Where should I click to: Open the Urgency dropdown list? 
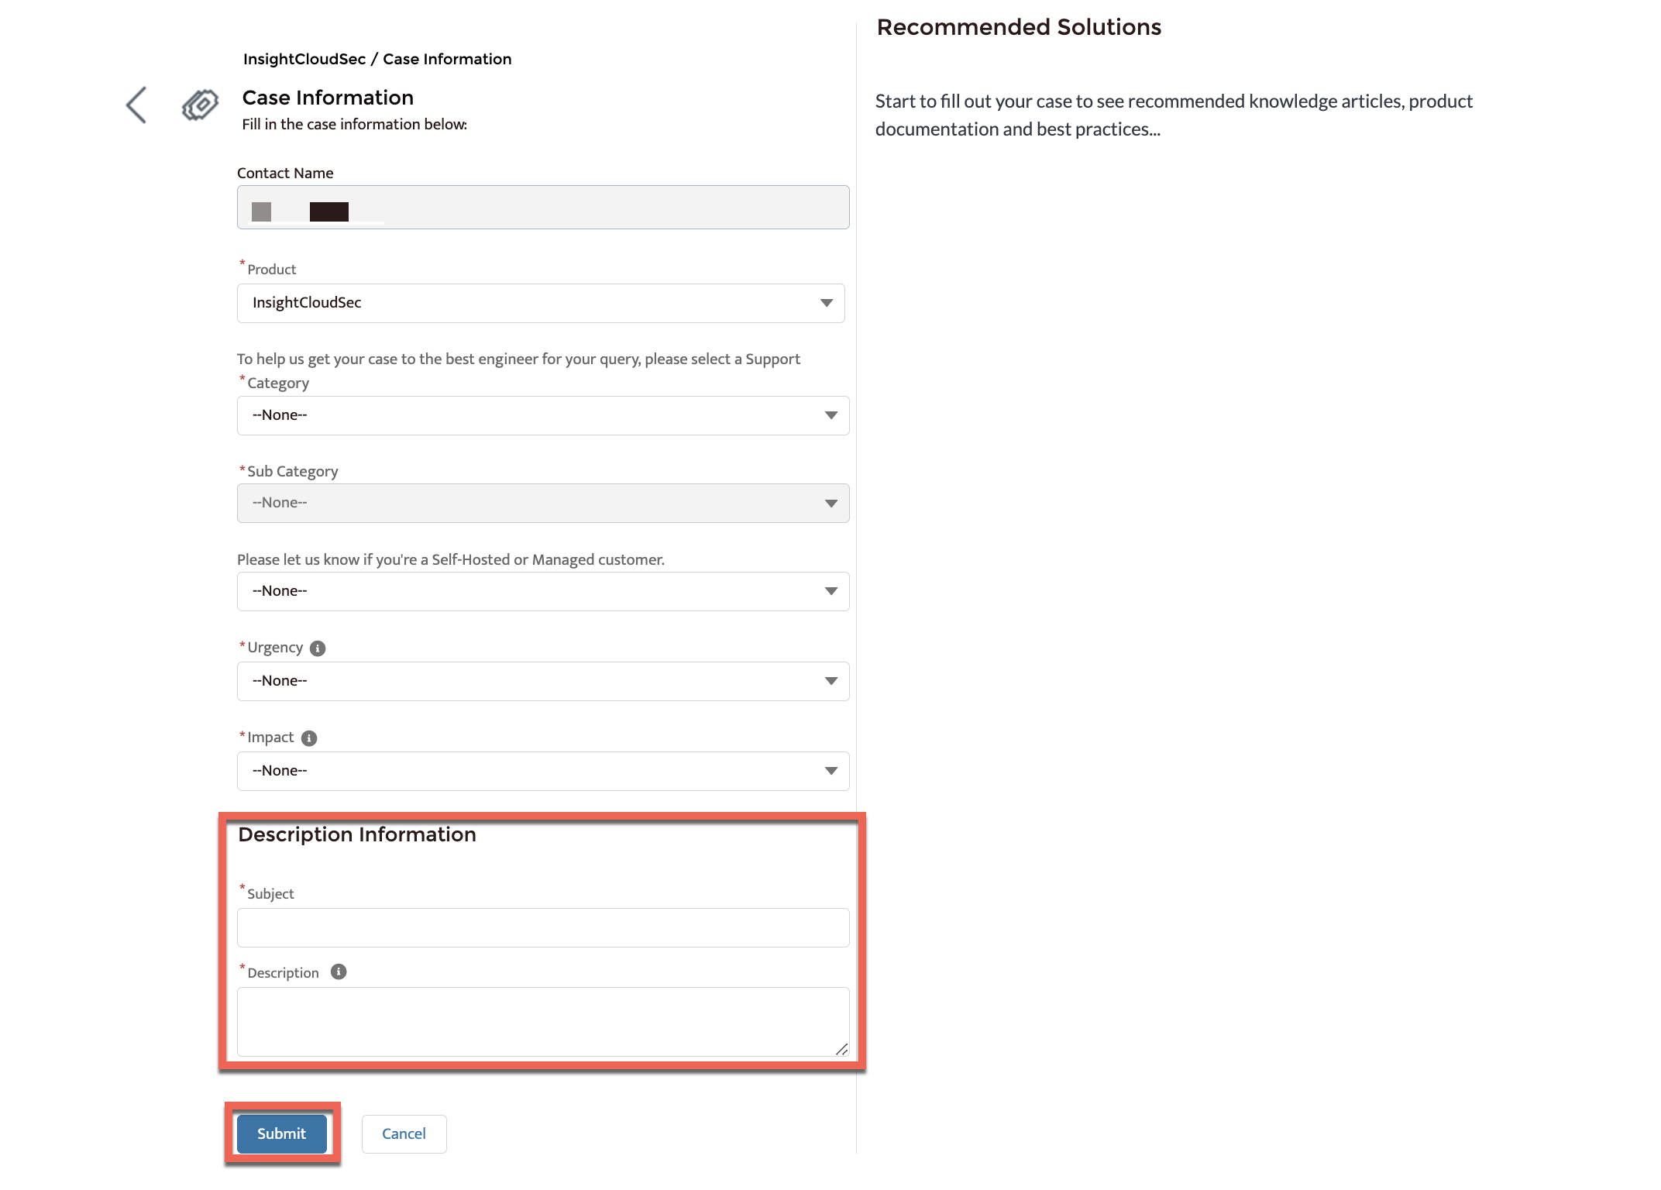coord(542,681)
